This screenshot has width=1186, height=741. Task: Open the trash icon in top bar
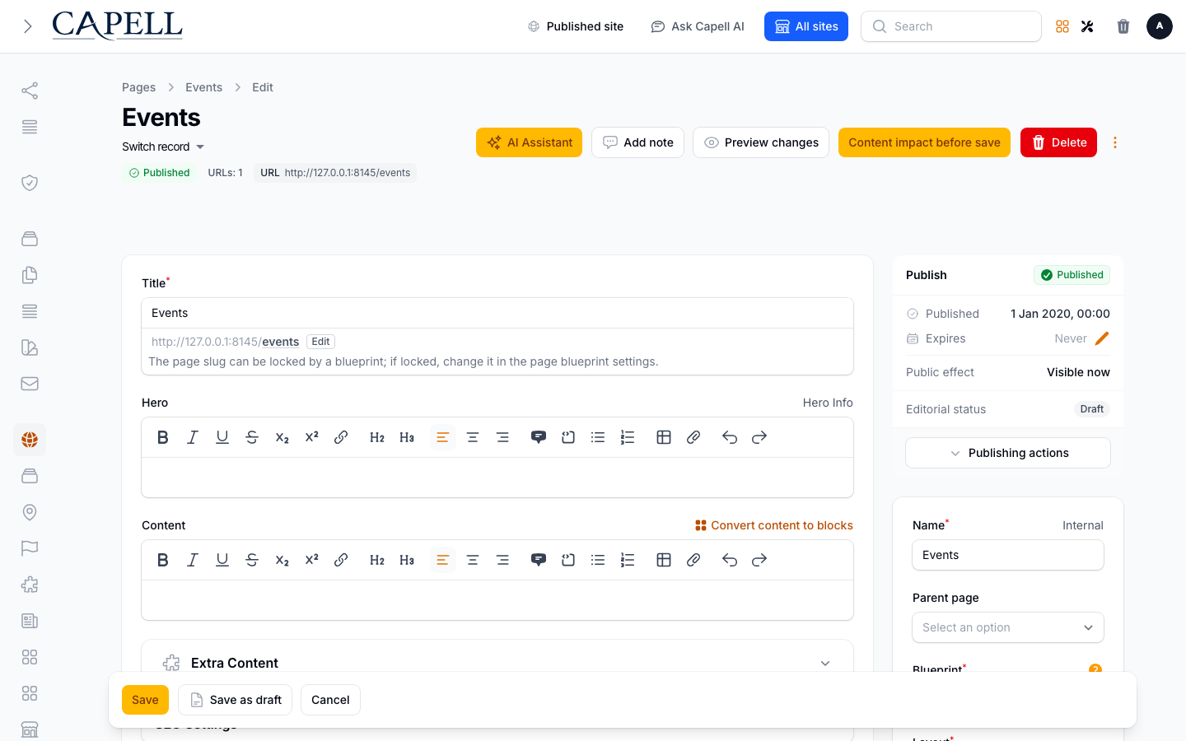(x=1123, y=26)
